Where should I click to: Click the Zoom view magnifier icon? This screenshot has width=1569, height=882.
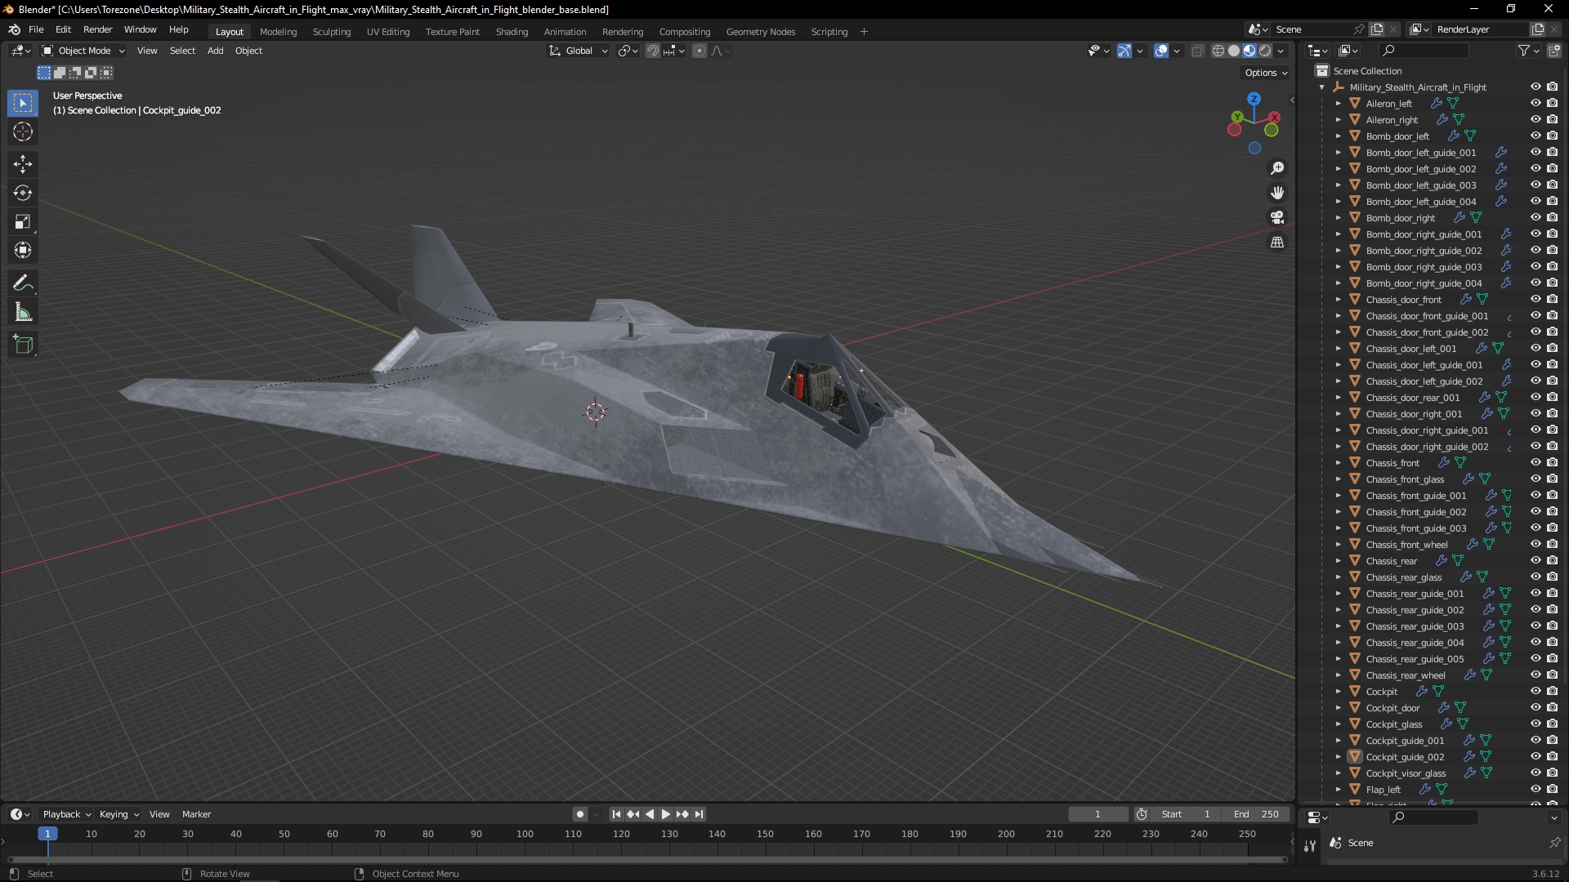pyautogui.click(x=1277, y=168)
